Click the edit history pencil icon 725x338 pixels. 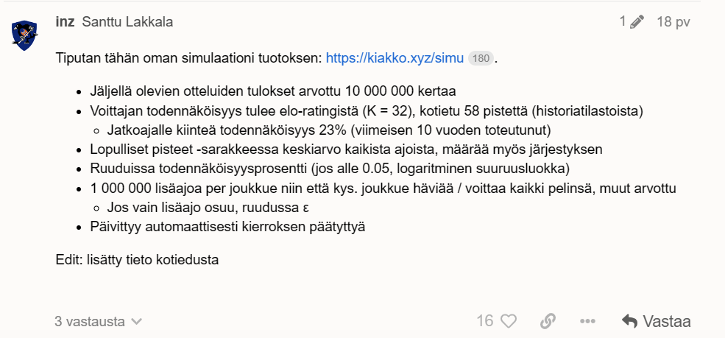637,22
